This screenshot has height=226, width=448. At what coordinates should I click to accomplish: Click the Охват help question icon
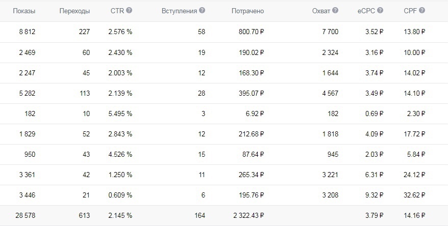tap(335, 11)
